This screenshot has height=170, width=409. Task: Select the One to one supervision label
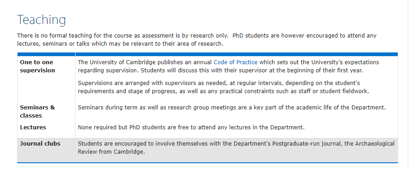coord(38,66)
